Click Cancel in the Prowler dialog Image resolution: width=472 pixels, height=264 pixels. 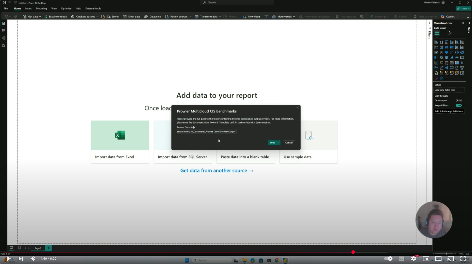pyautogui.click(x=289, y=143)
